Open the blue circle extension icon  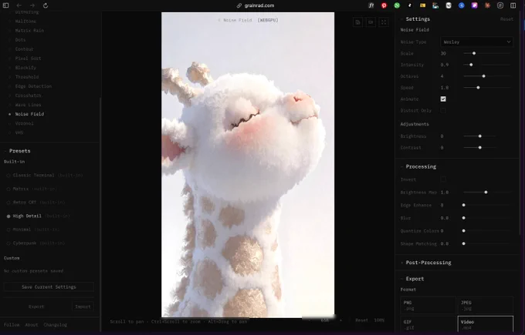tap(462, 5)
